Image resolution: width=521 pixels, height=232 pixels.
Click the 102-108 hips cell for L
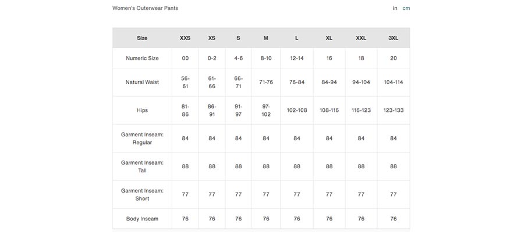297,110
